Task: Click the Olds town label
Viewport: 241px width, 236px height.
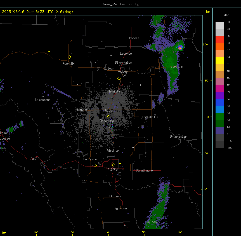Action: (x=108, y=110)
